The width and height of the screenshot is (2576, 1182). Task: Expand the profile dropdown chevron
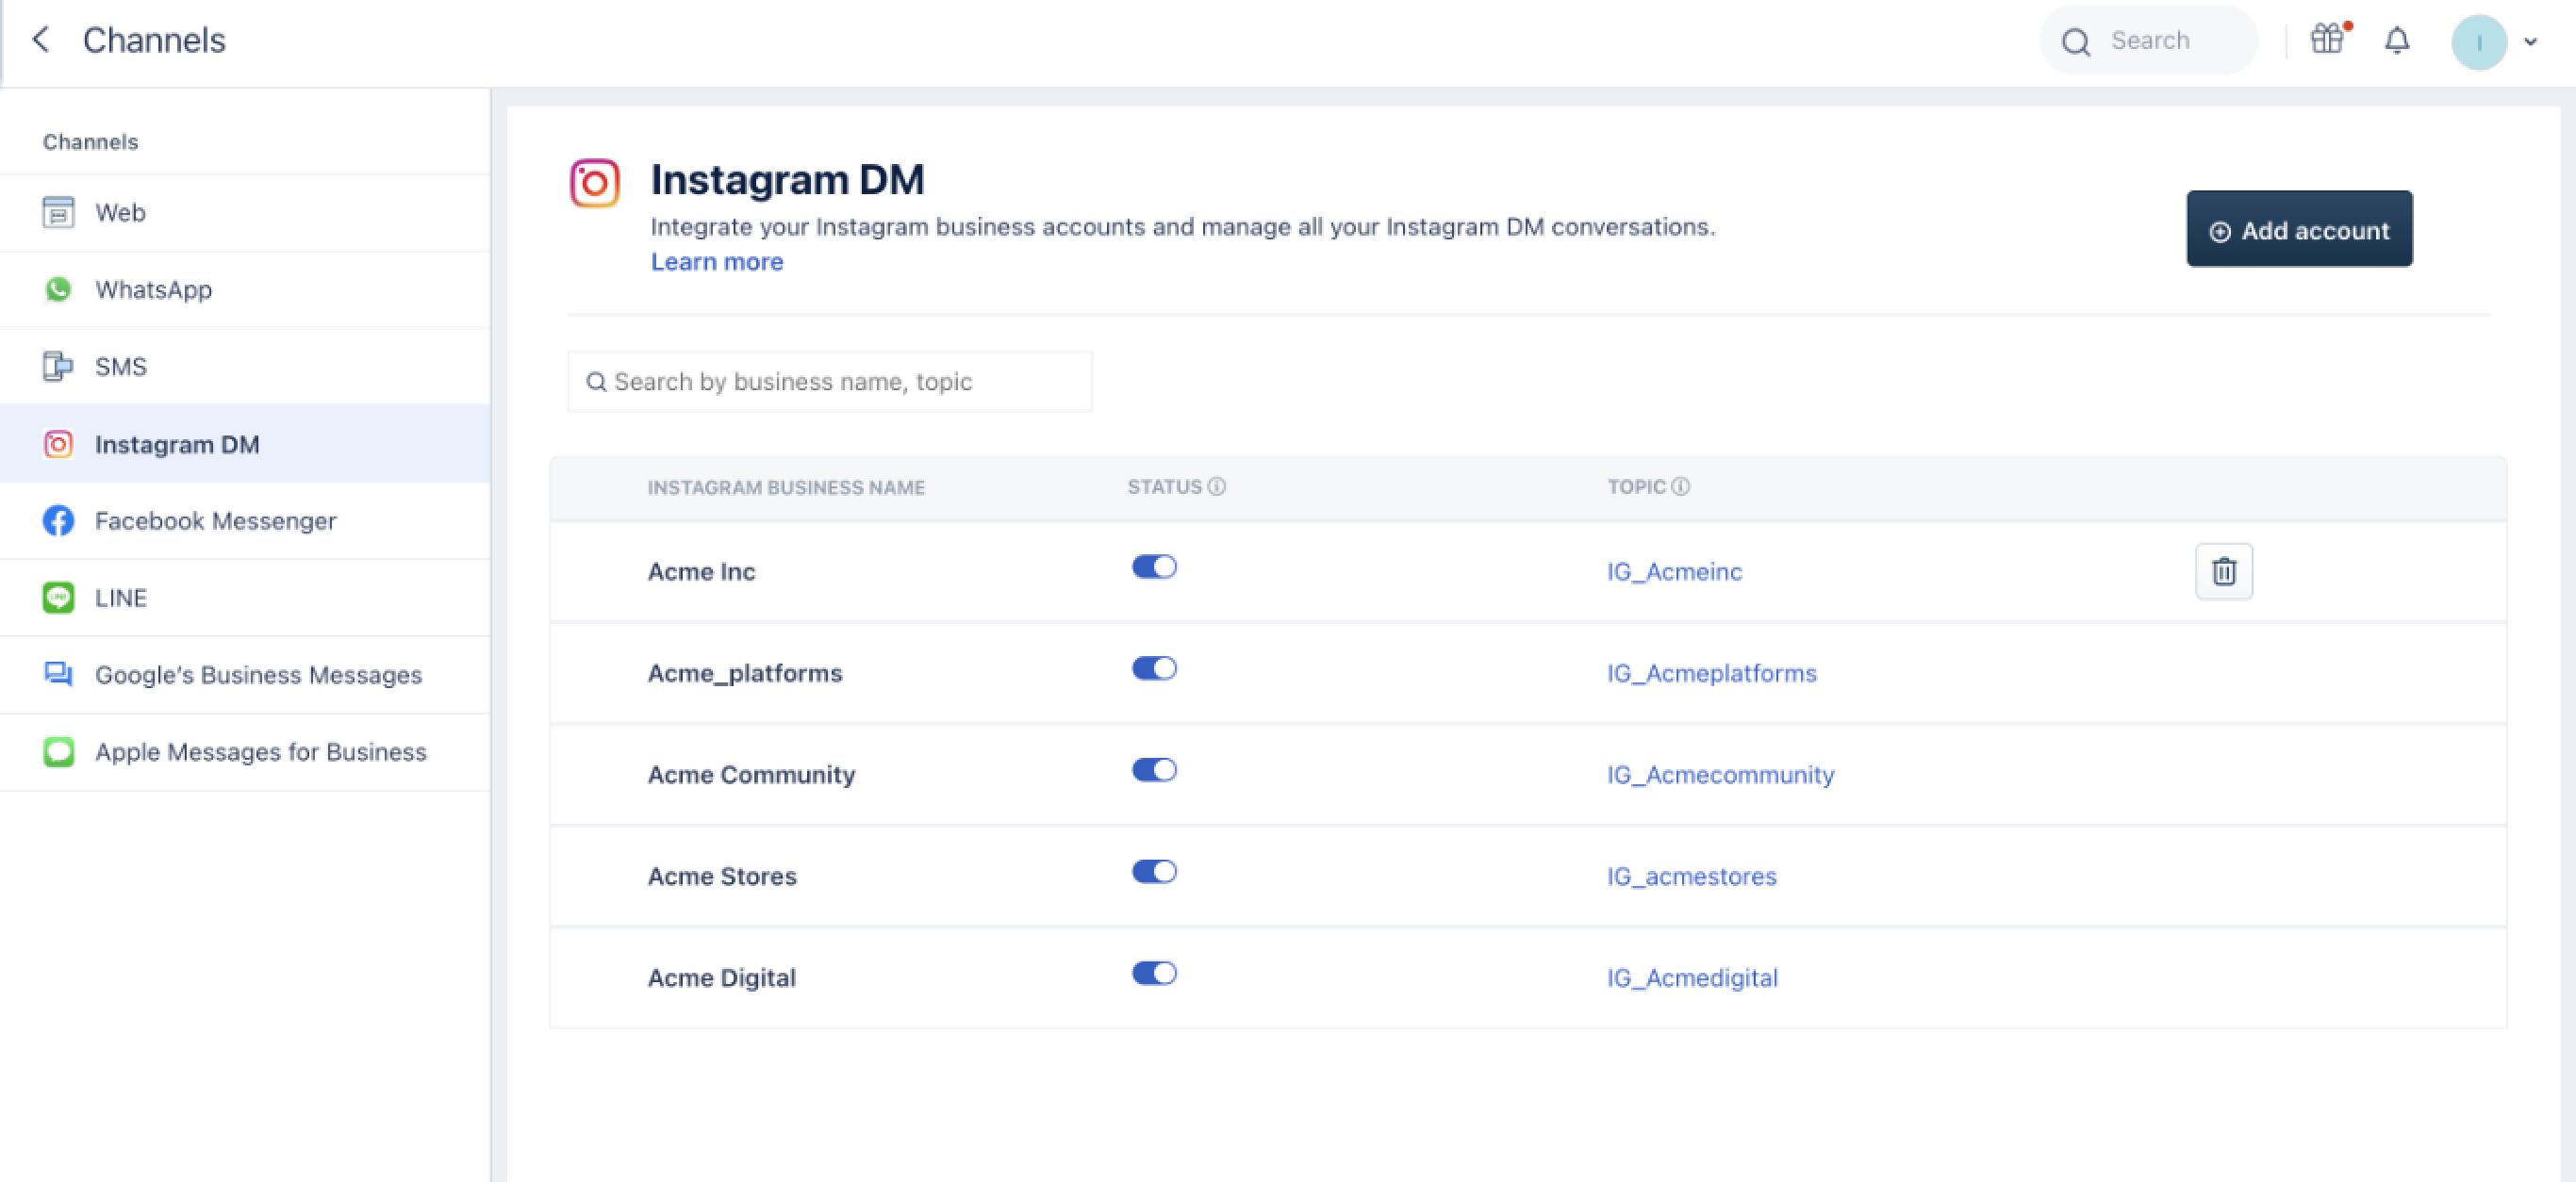coord(2530,42)
